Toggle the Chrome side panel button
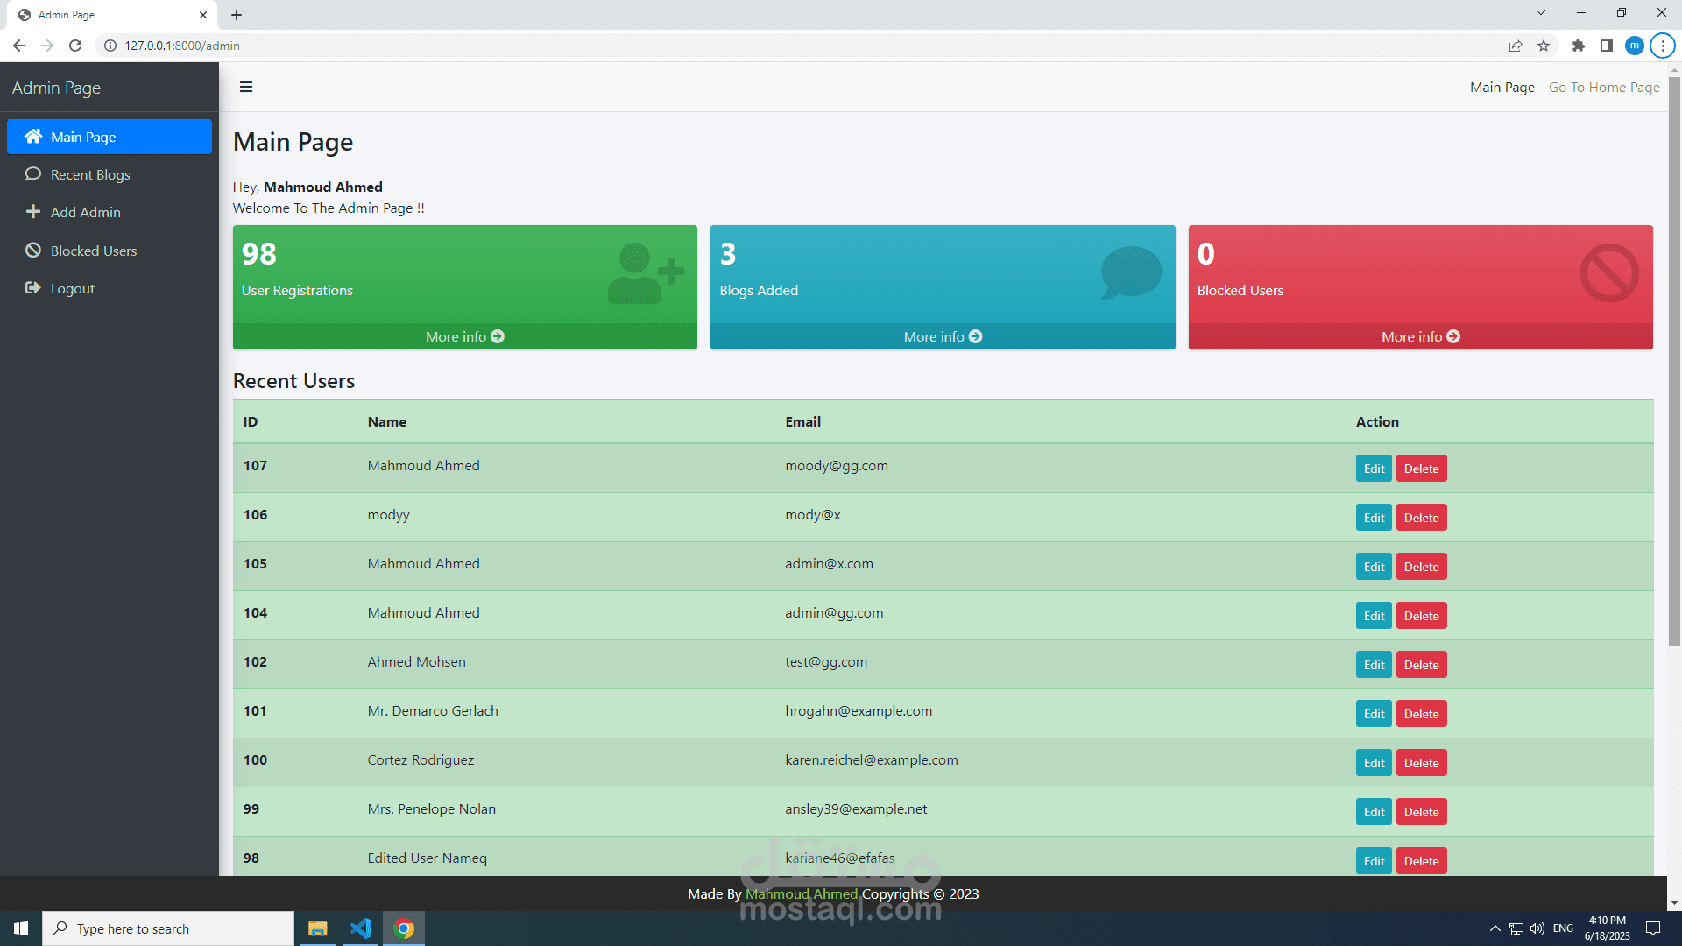This screenshot has width=1682, height=946. pos(1606,46)
